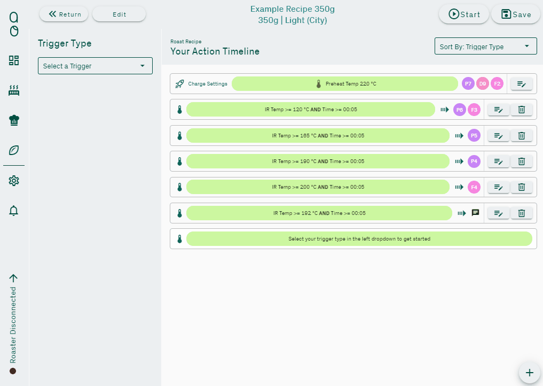Open the notifications bell icon

(x=14, y=211)
